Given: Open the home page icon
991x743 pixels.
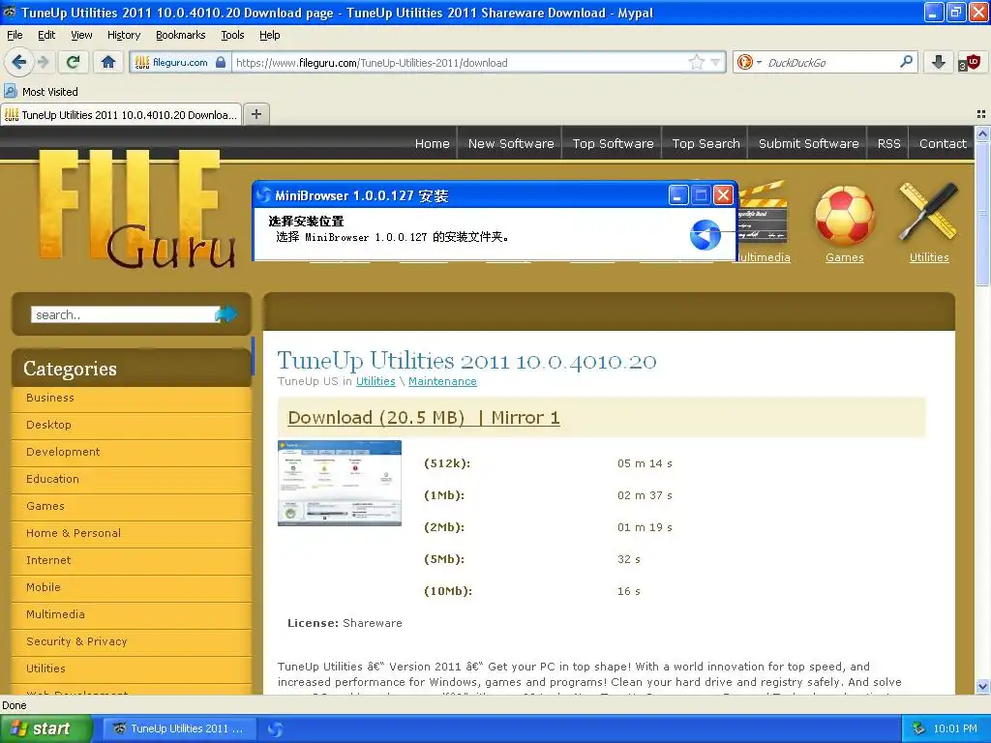Looking at the screenshot, I should tap(108, 62).
